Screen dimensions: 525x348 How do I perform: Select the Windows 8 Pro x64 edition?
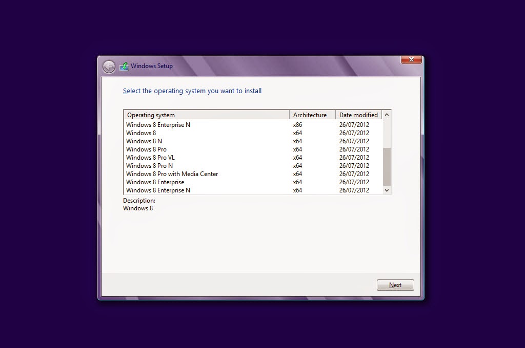pyautogui.click(x=148, y=149)
